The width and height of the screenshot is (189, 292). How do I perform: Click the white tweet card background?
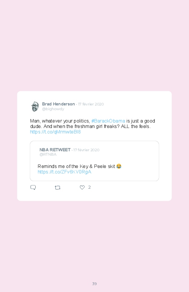coord(94,146)
